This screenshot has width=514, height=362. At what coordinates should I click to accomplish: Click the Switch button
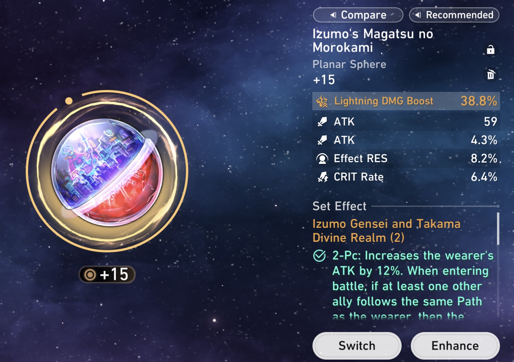click(x=357, y=346)
